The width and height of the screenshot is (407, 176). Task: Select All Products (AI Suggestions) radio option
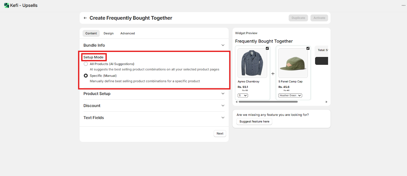pyautogui.click(x=86, y=64)
